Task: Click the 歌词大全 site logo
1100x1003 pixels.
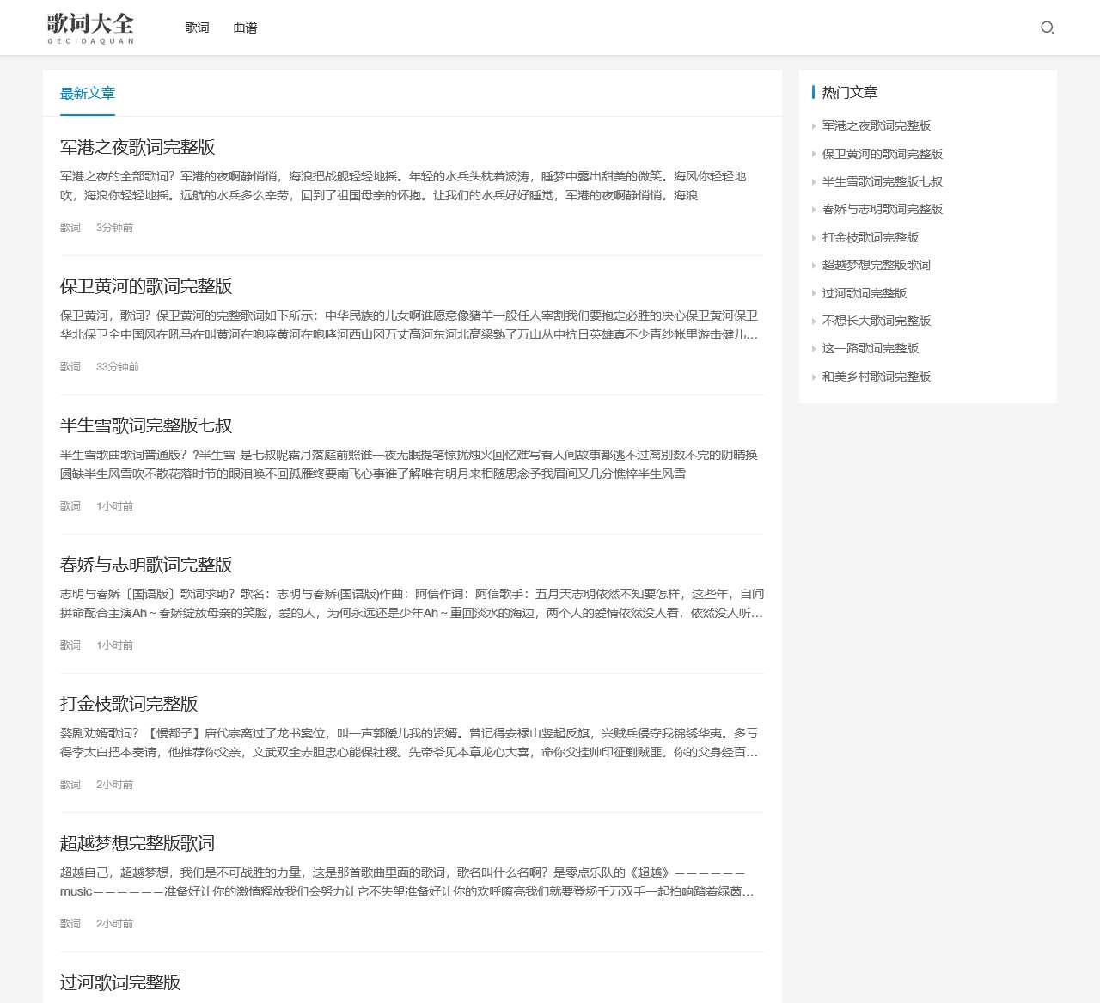Action: [90, 28]
